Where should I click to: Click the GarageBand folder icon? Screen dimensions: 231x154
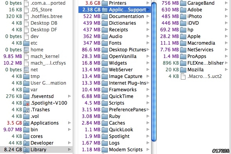click(x=183, y=3)
